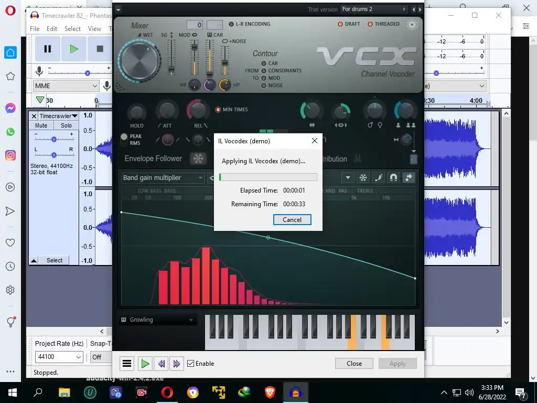Toggle the MIN TIMES option
The image size is (537, 403).
[x=218, y=110]
